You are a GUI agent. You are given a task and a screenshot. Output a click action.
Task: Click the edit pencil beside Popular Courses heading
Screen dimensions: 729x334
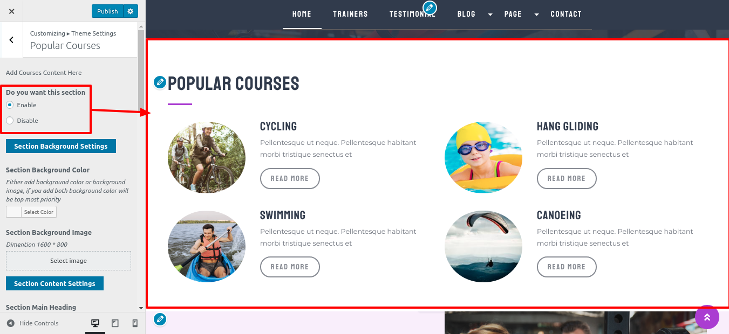click(x=160, y=82)
